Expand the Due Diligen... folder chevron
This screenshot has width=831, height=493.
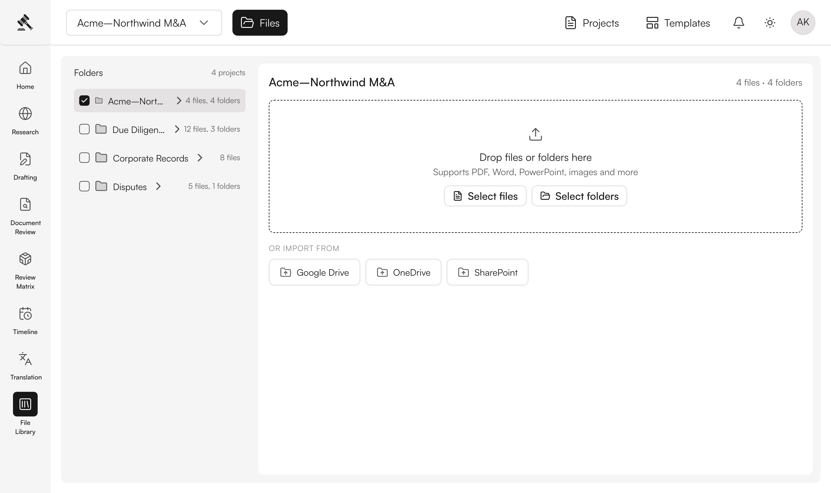[x=177, y=129]
